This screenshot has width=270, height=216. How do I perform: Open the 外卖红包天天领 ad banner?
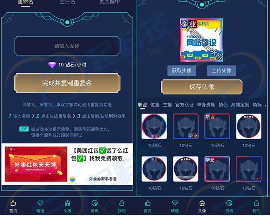(36, 164)
